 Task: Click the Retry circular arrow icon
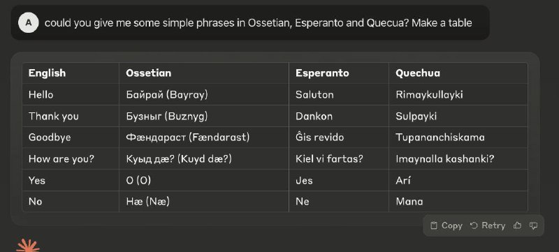click(474, 225)
